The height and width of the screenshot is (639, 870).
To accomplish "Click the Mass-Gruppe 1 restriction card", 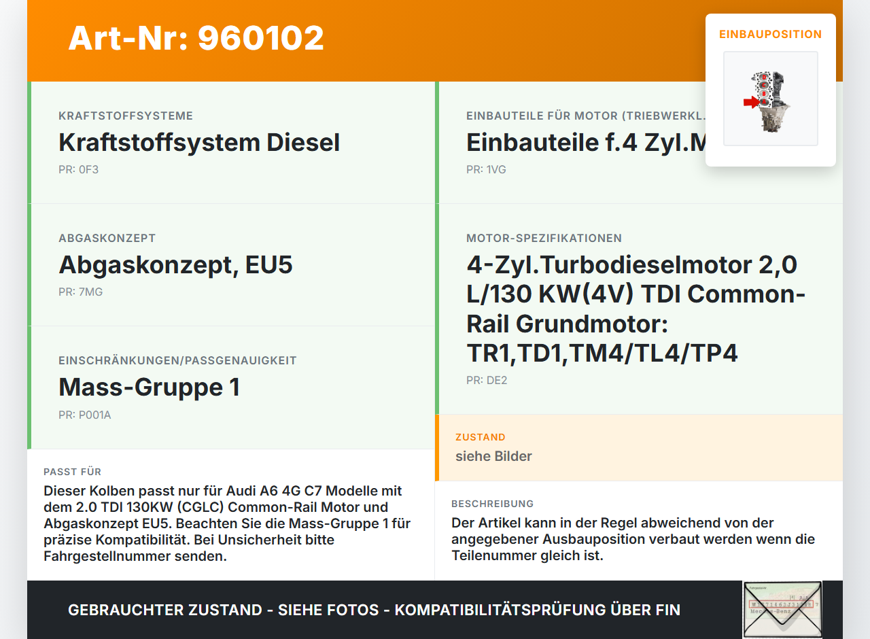I will tap(231, 387).
